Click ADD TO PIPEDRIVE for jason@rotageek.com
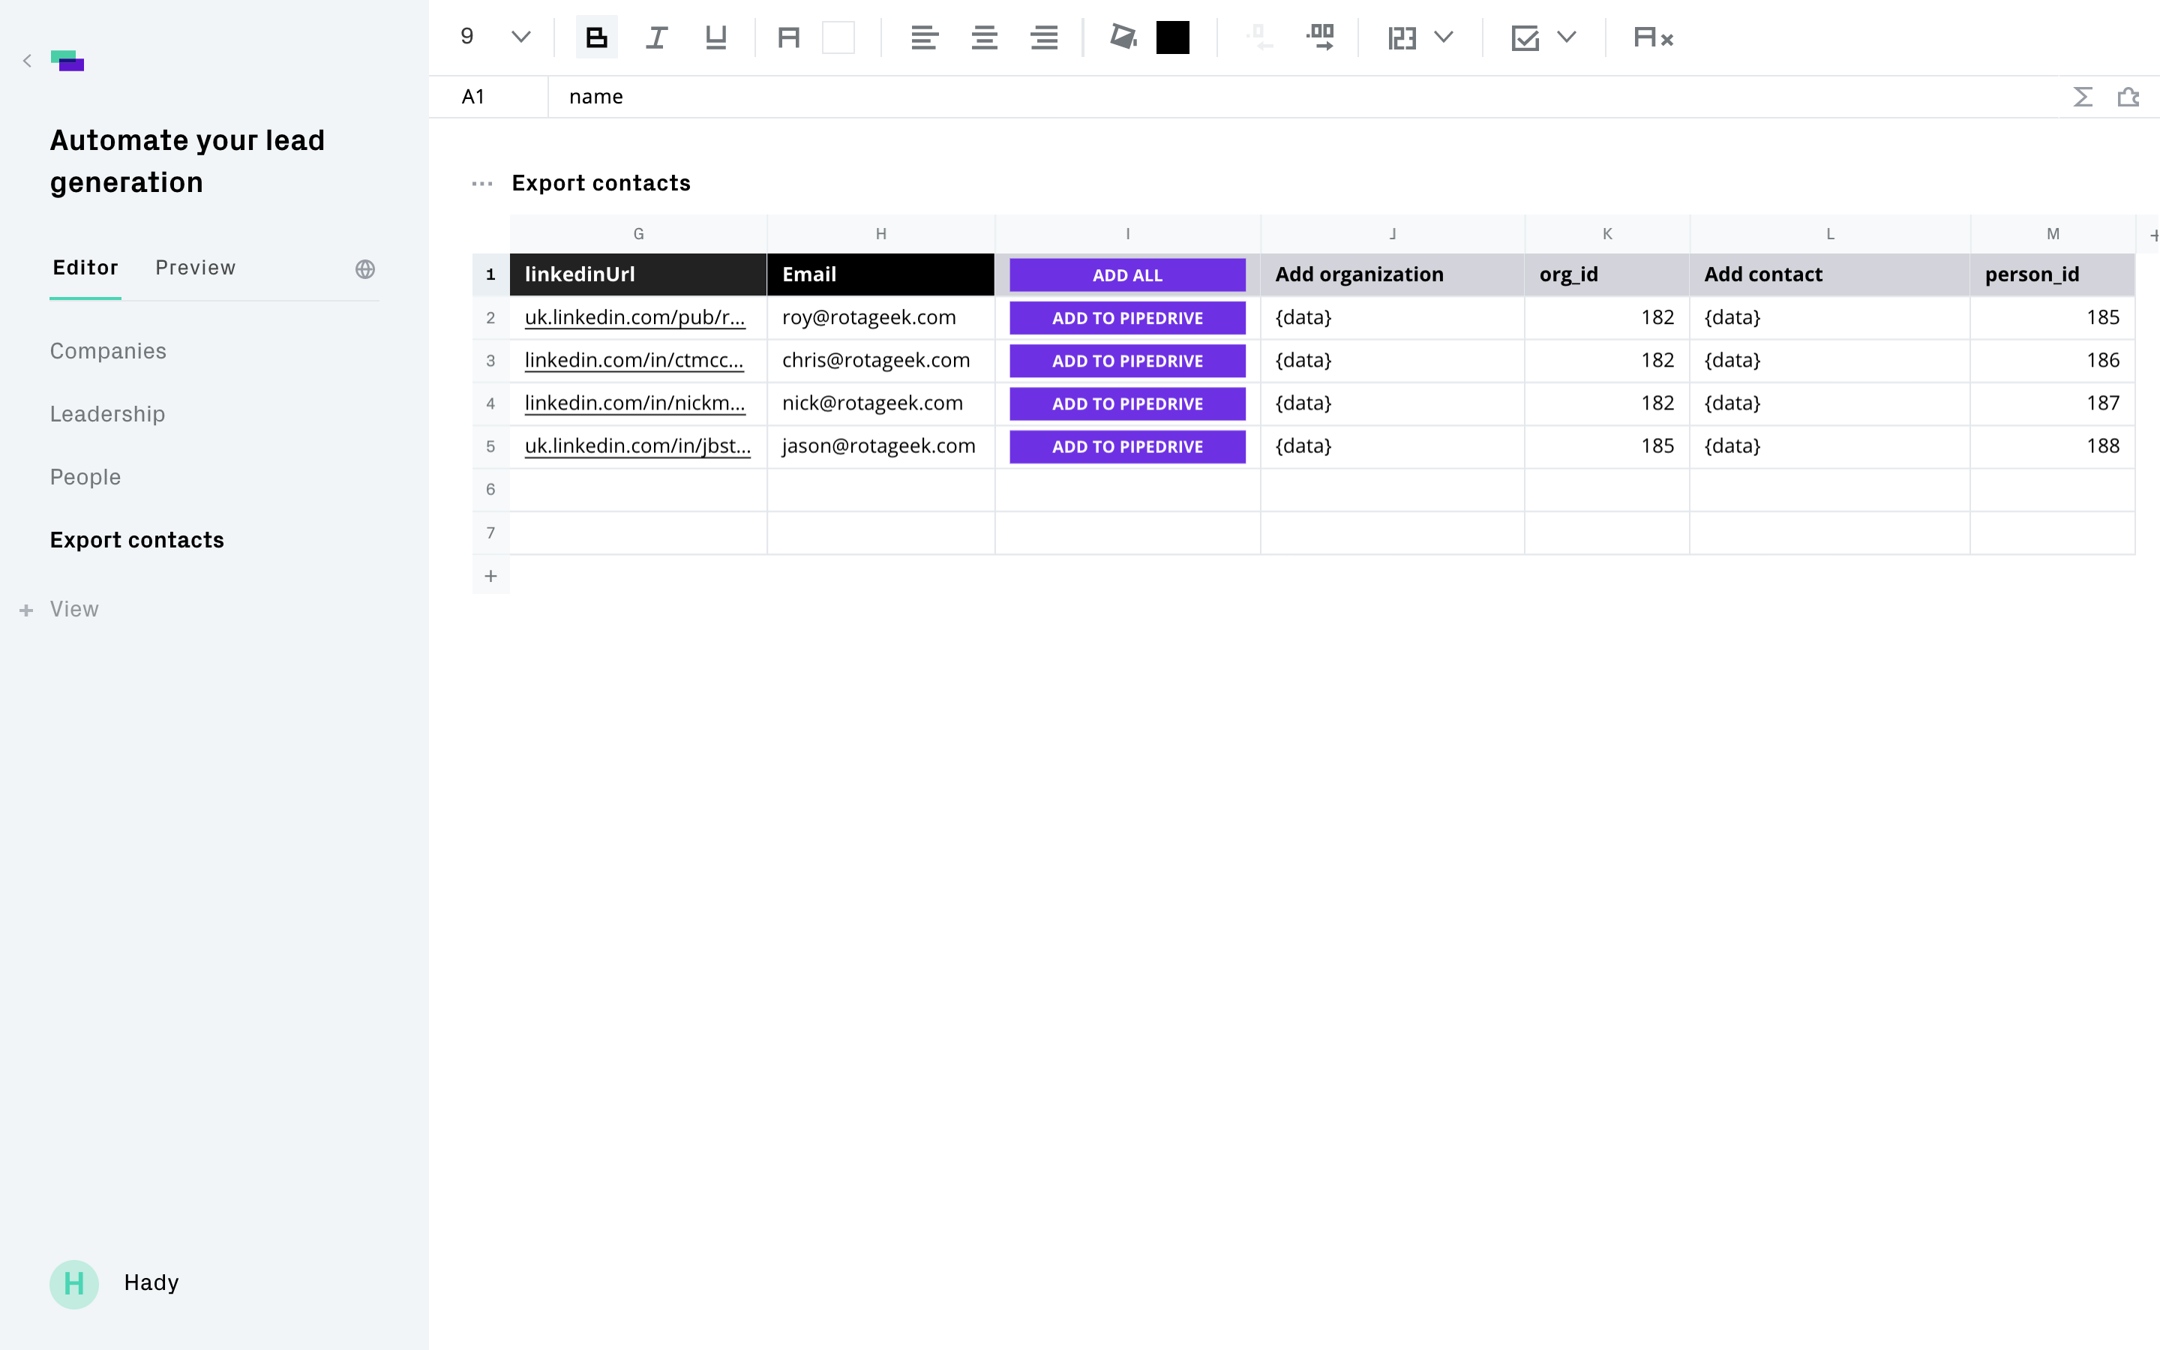Screen dimensions: 2160x1350 [x=1127, y=446]
